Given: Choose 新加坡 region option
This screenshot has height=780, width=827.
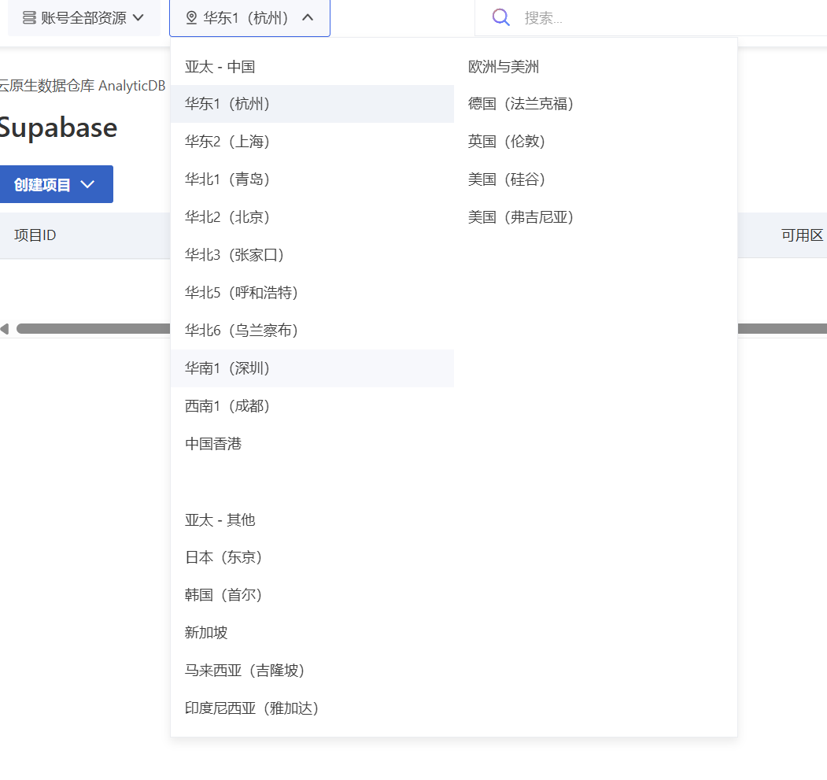Looking at the screenshot, I should click(206, 633).
